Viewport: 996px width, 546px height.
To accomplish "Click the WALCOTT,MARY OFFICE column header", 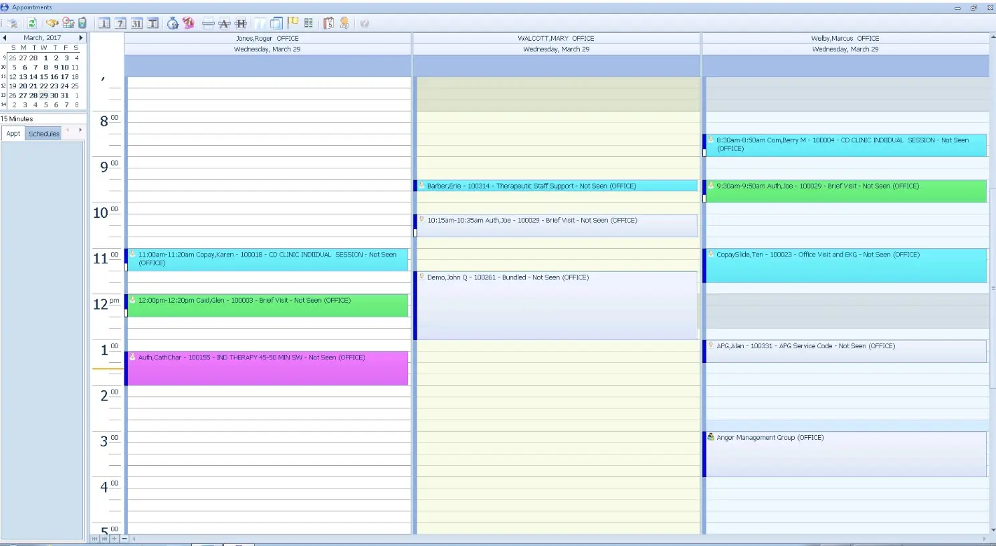I will pos(557,38).
